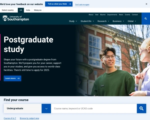This screenshot has height=120, width=150.
Task: Open the Alumni link
Action: 103,15
